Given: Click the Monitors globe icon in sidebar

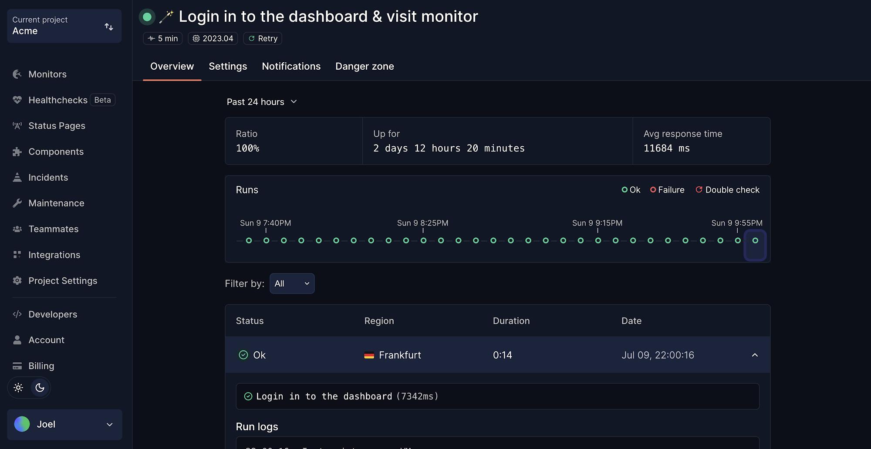Looking at the screenshot, I should [17, 74].
